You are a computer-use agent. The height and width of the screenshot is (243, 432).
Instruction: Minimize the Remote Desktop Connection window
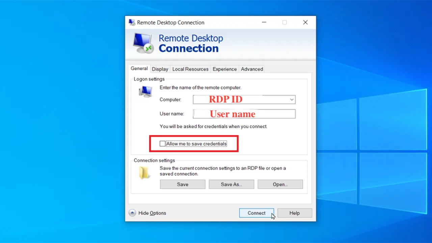click(264, 22)
